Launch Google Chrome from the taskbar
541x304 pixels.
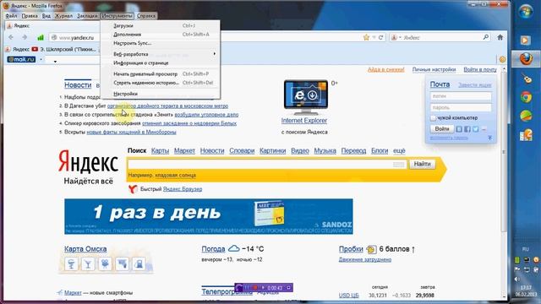pyautogui.click(x=526, y=98)
